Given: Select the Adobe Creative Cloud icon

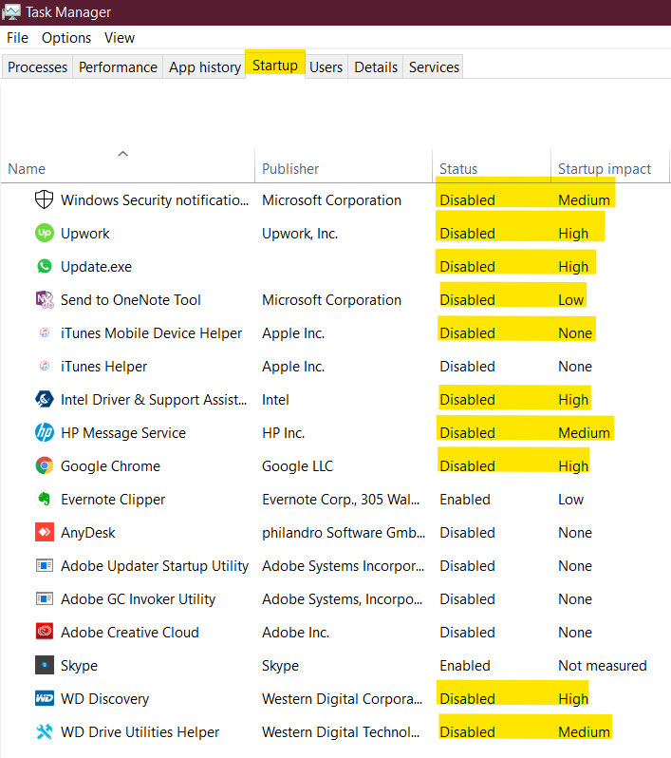Looking at the screenshot, I should (45, 632).
